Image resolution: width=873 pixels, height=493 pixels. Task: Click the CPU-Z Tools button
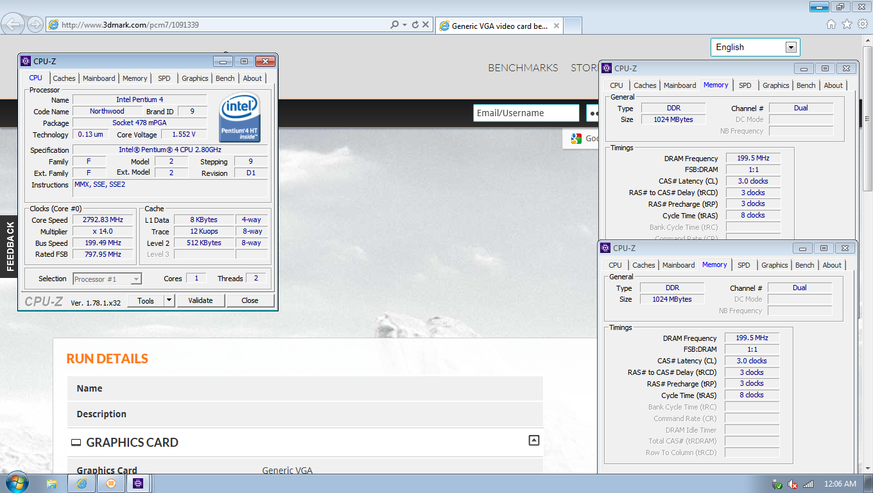[x=146, y=300]
